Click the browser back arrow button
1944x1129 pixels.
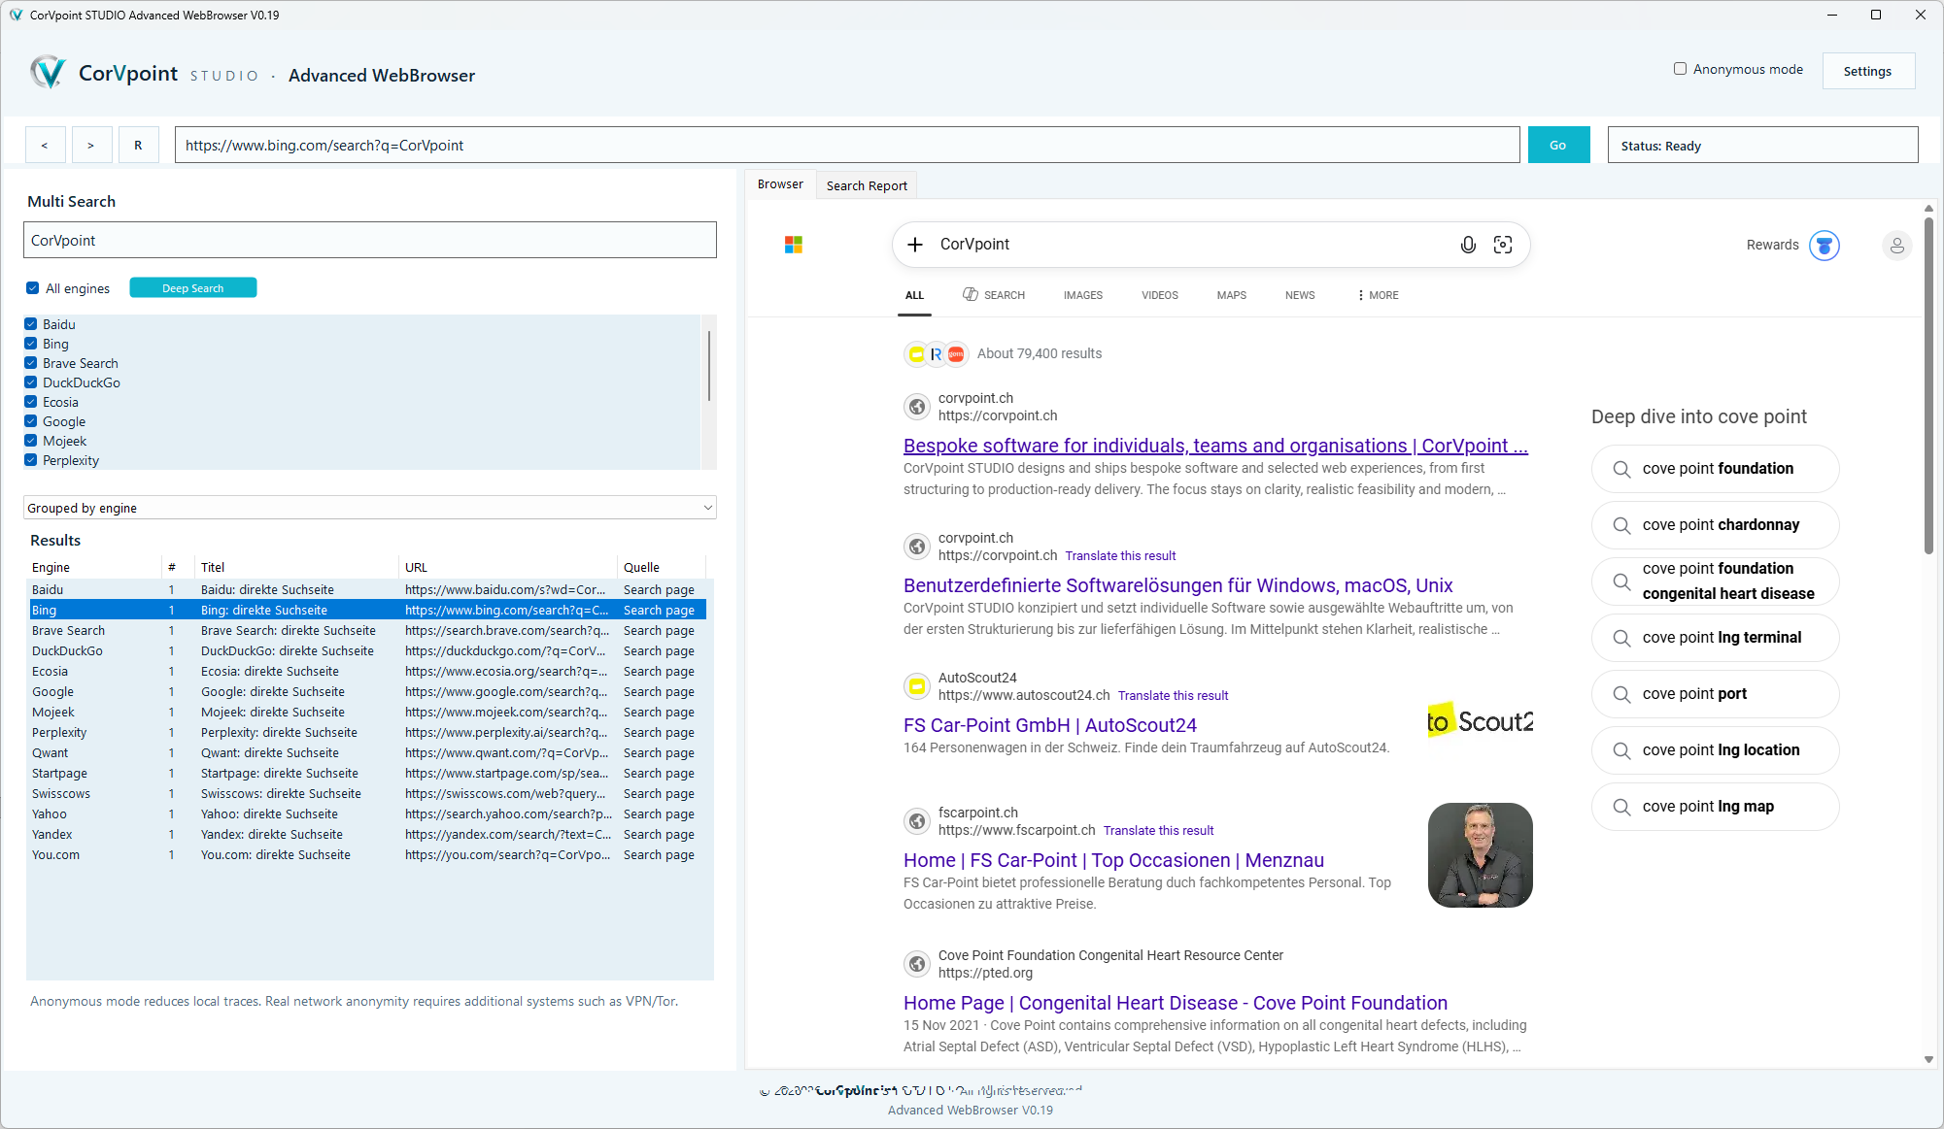(x=45, y=145)
